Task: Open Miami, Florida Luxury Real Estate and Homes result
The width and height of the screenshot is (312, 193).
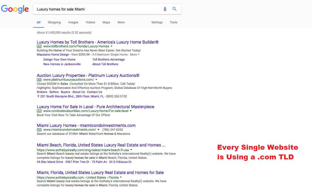Action: point(100,173)
